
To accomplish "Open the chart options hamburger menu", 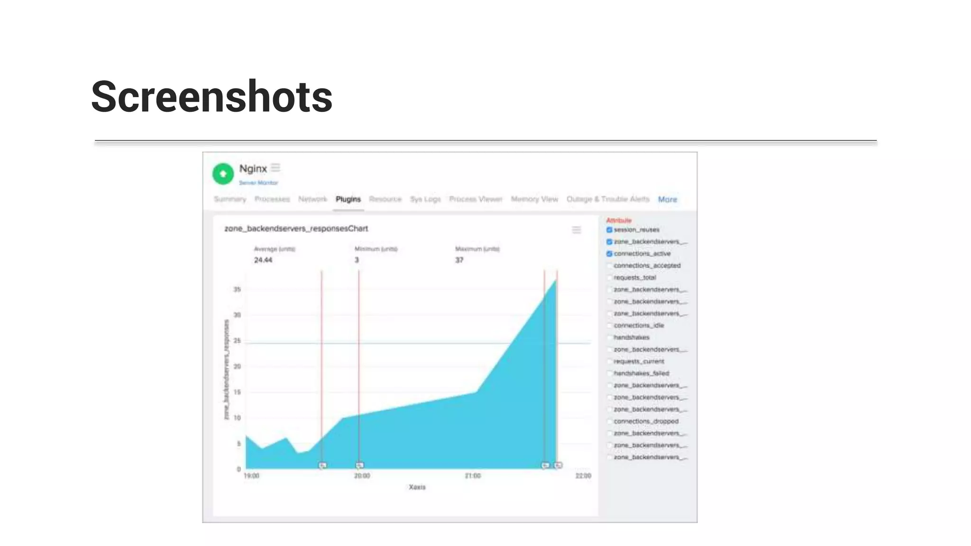I will 576,230.
